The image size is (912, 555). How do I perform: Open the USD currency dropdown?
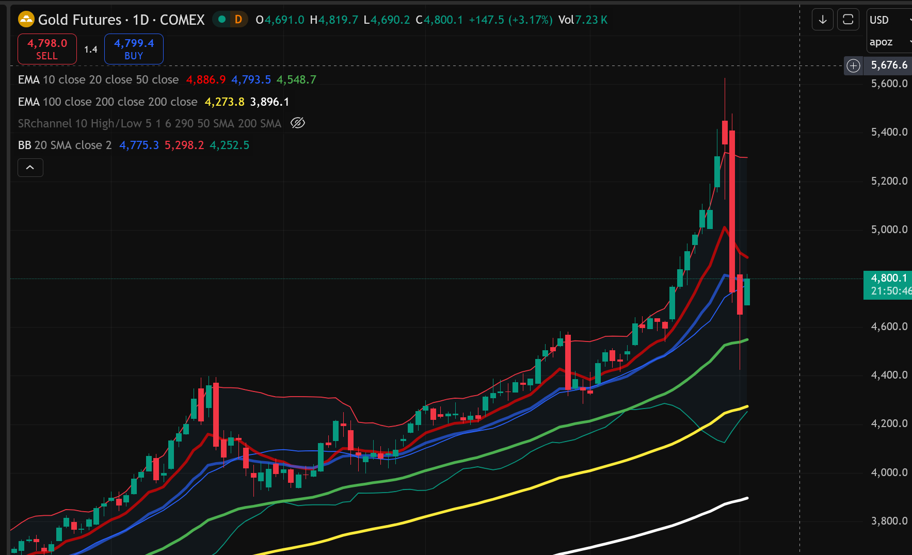coord(889,20)
